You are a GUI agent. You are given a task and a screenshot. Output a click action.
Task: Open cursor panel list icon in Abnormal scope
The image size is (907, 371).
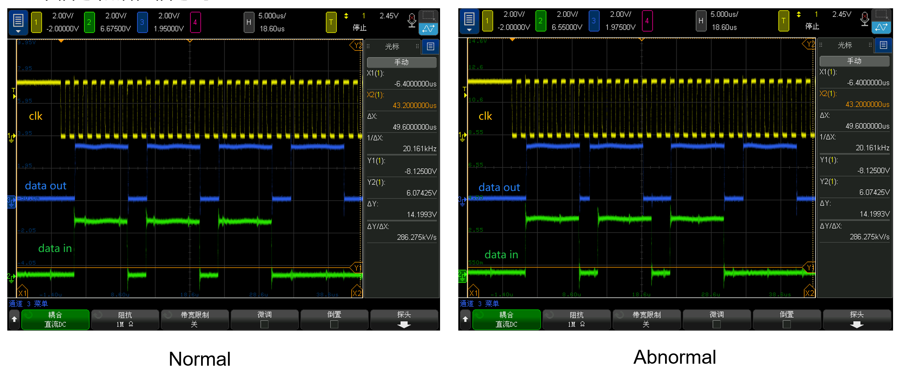[883, 45]
